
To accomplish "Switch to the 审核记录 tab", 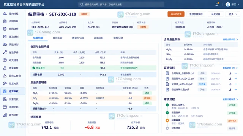I will coord(118,38).
